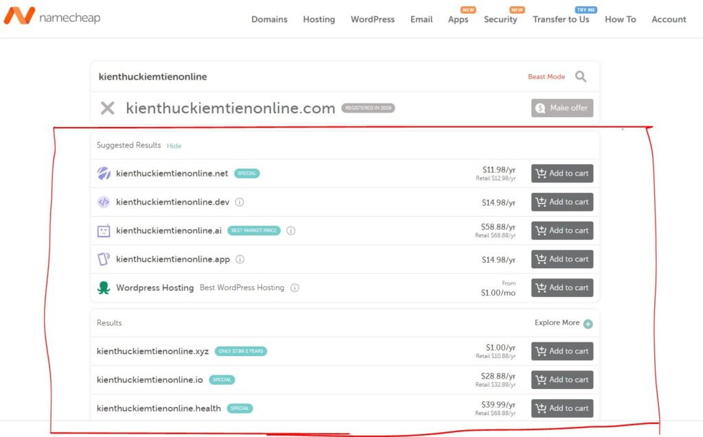Click the $58.88/yr price
This screenshot has width=703, height=437.
pos(498,227)
